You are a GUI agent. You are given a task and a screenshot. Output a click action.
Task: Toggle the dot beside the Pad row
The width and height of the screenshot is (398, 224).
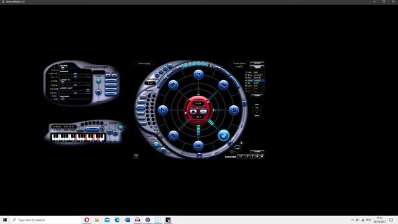(246, 78)
